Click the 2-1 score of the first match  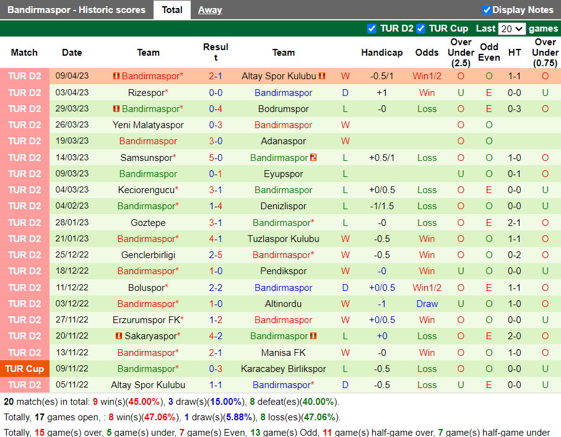pos(215,76)
